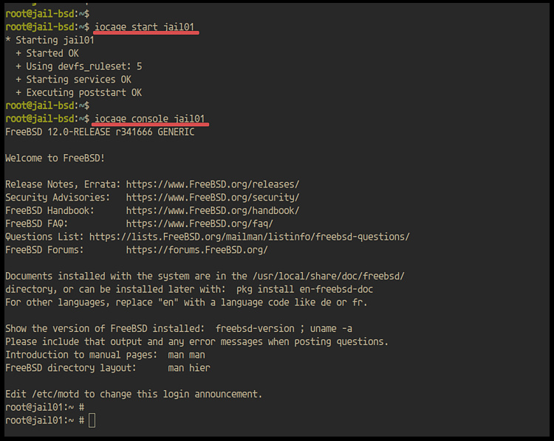Click the 'Executing poststart OK' output line
554x441 pixels.
pos(83,93)
